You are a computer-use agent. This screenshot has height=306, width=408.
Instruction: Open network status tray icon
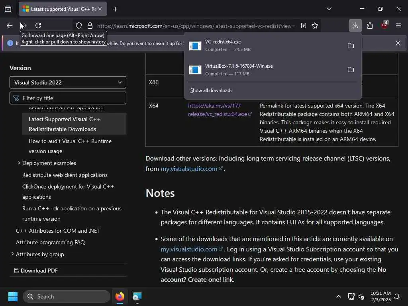pos(351,296)
